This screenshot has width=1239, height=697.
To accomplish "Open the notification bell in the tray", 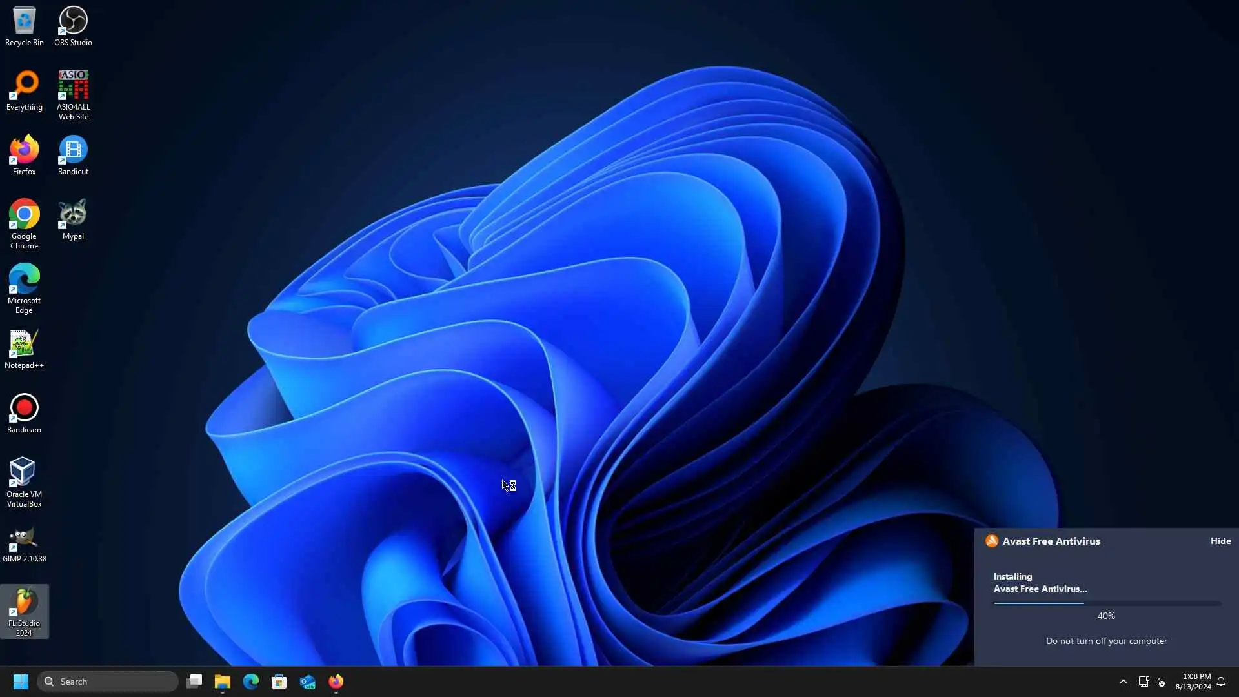I will [x=1221, y=682].
